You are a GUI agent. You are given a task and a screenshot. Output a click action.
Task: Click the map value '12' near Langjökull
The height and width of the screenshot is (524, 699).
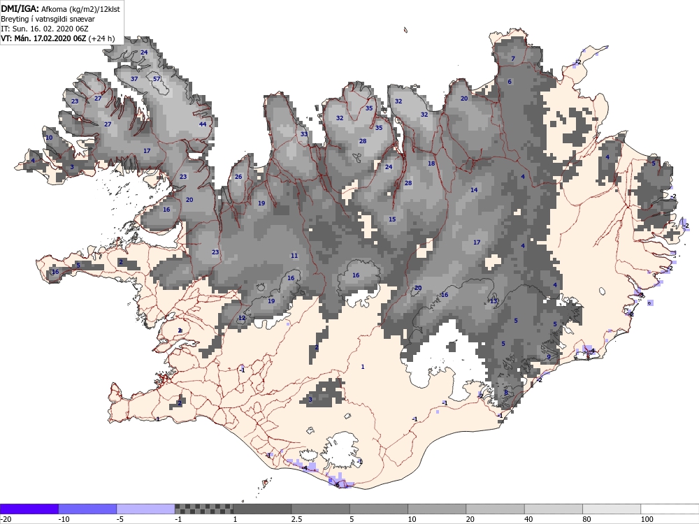pyautogui.click(x=242, y=318)
